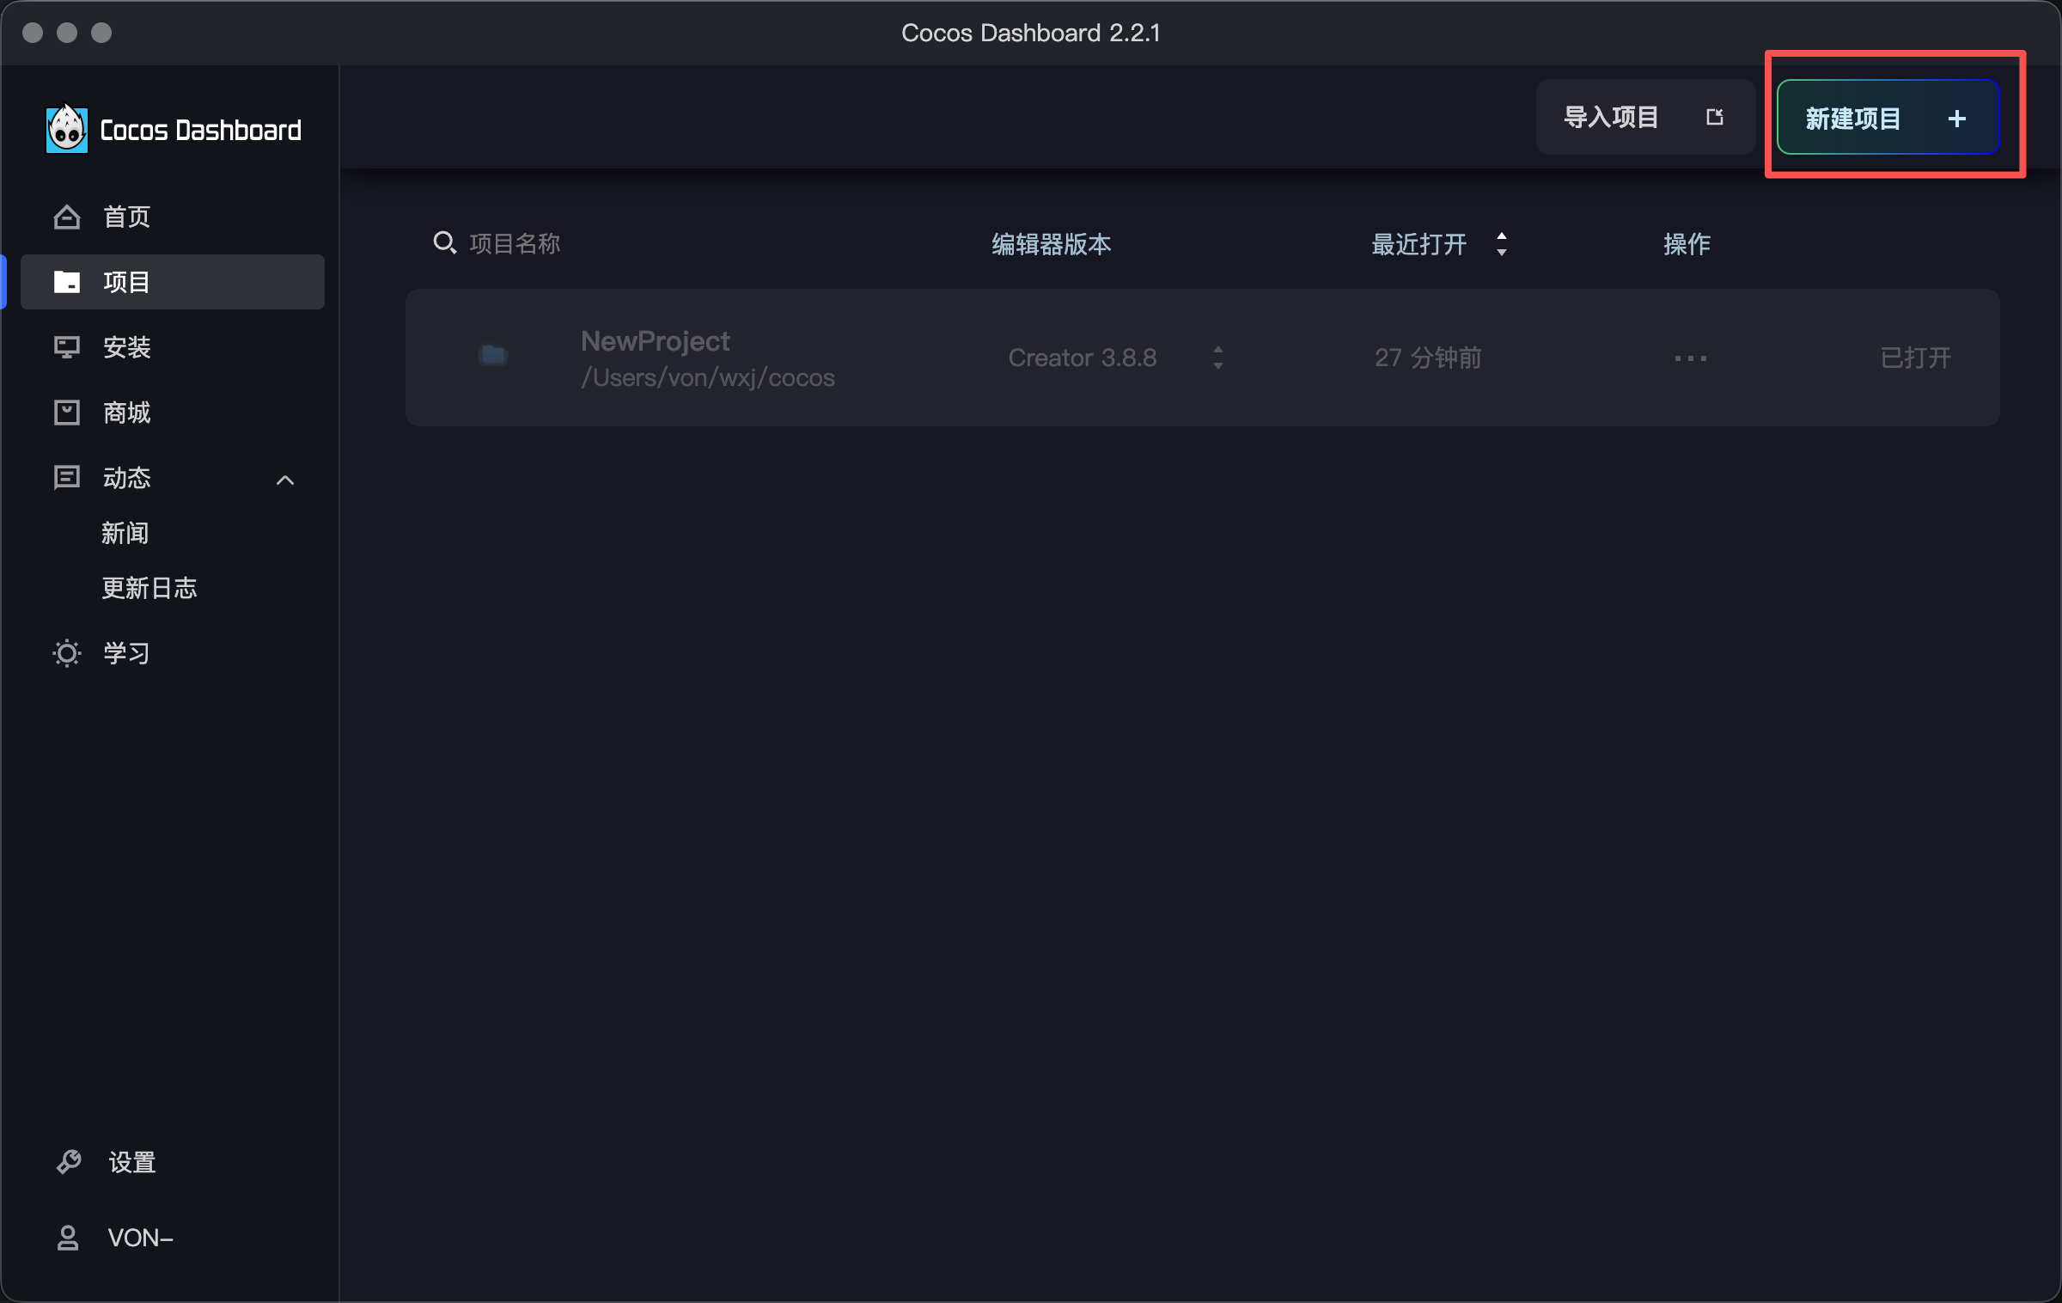Open the three-dots menu for NewProject
This screenshot has width=2062, height=1303.
point(1691,358)
